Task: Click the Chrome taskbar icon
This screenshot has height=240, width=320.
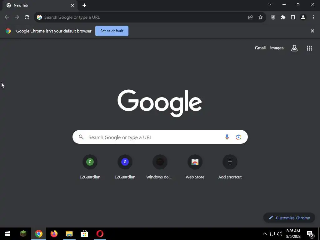Action: 39,234
